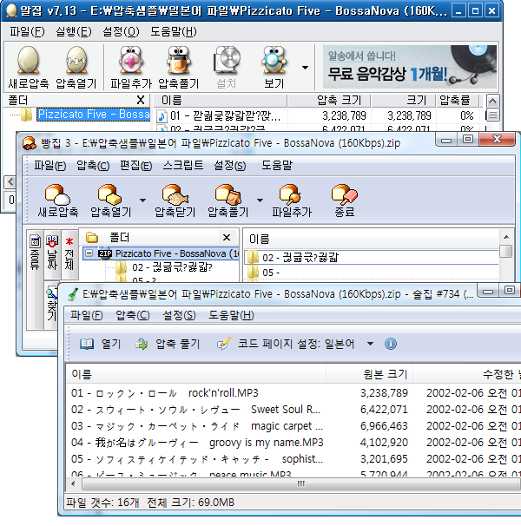Click 이름 column header in 알집
The height and width of the screenshot is (526, 521).
click(221, 101)
